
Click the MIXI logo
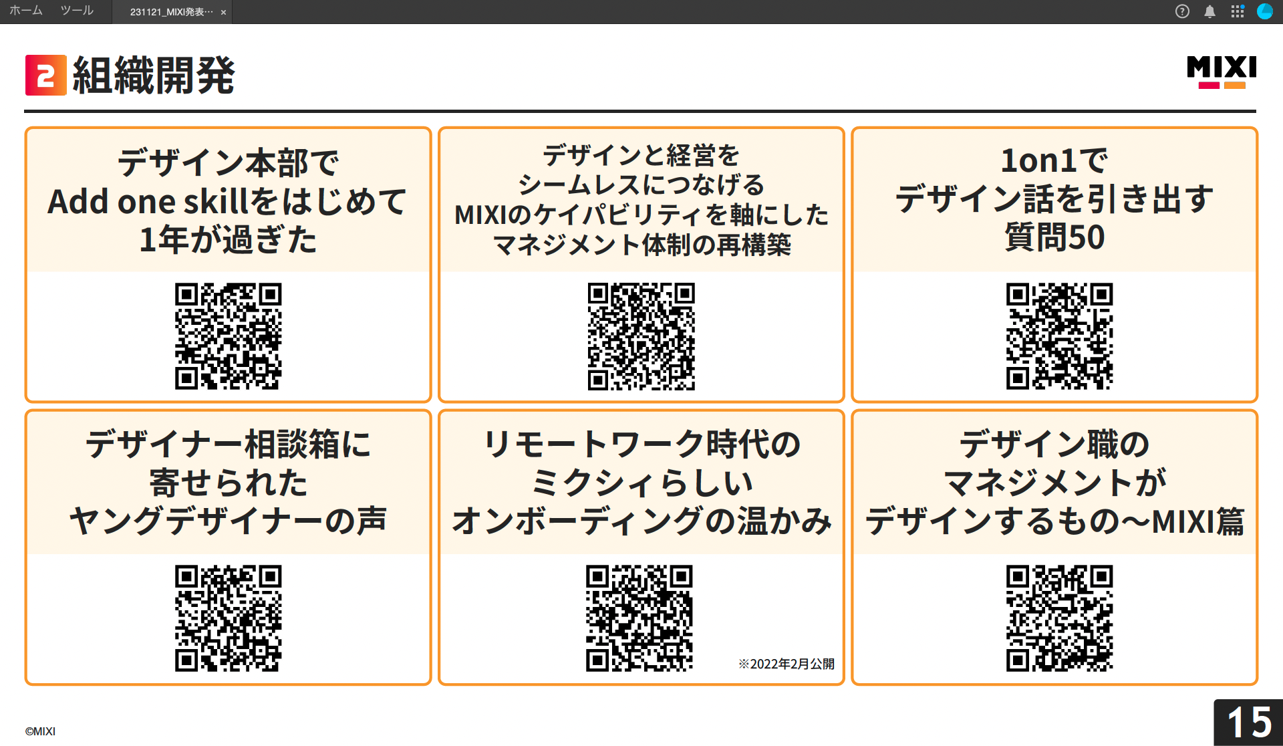[1221, 72]
